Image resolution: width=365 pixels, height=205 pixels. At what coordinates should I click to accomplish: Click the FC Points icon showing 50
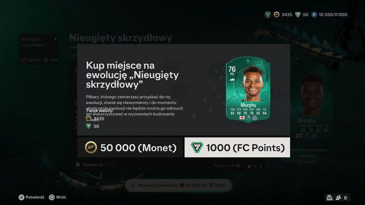tap(298, 15)
